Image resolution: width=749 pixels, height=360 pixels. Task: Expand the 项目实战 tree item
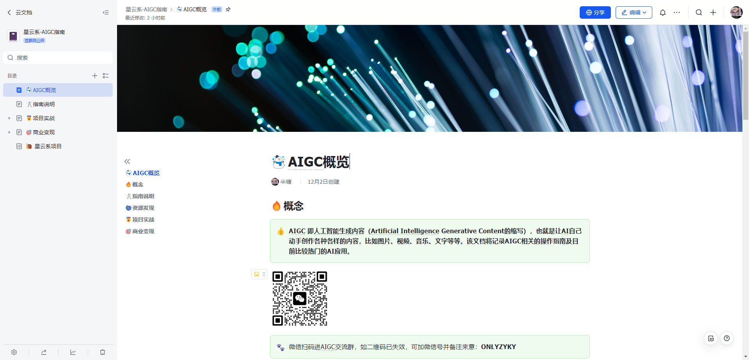click(9, 118)
